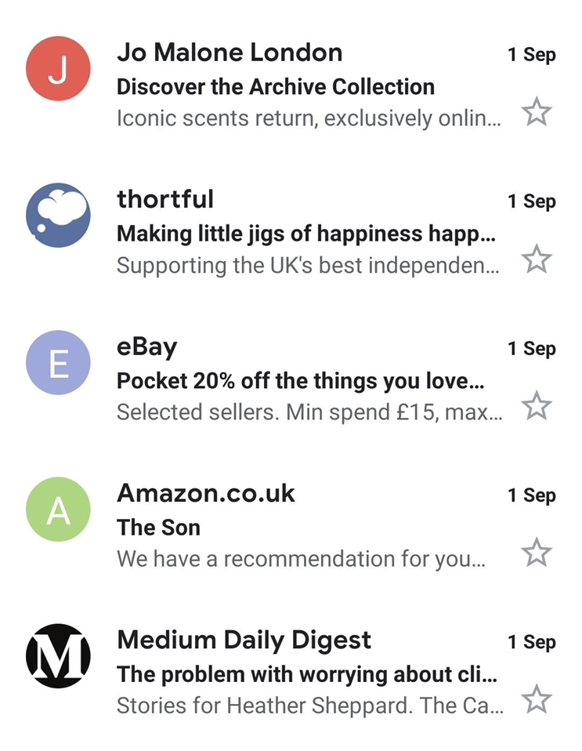Tap the Jo Malone London red avatar

(x=58, y=69)
